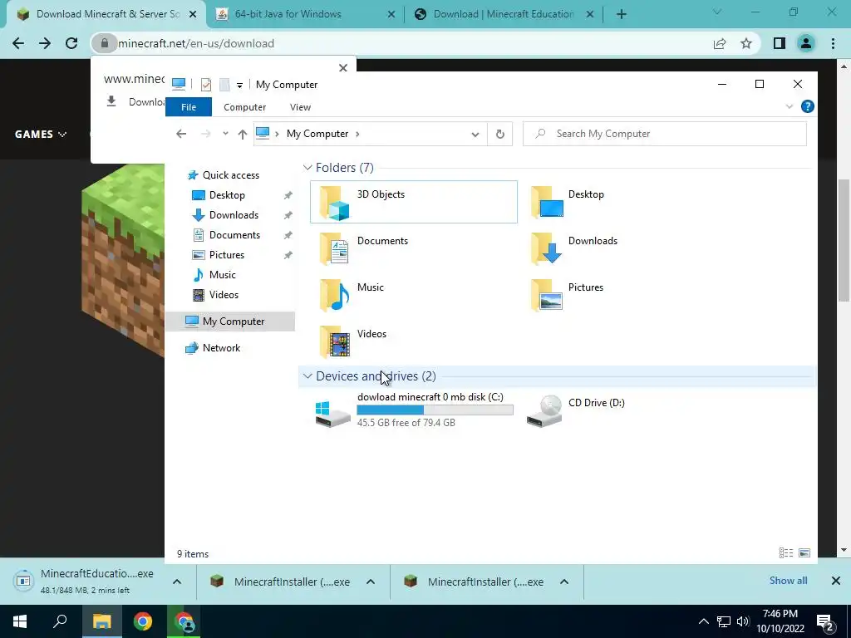Image resolution: width=851 pixels, height=638 pixels.
Task: Open a new Chrome tab
Action: pos(622,15)
